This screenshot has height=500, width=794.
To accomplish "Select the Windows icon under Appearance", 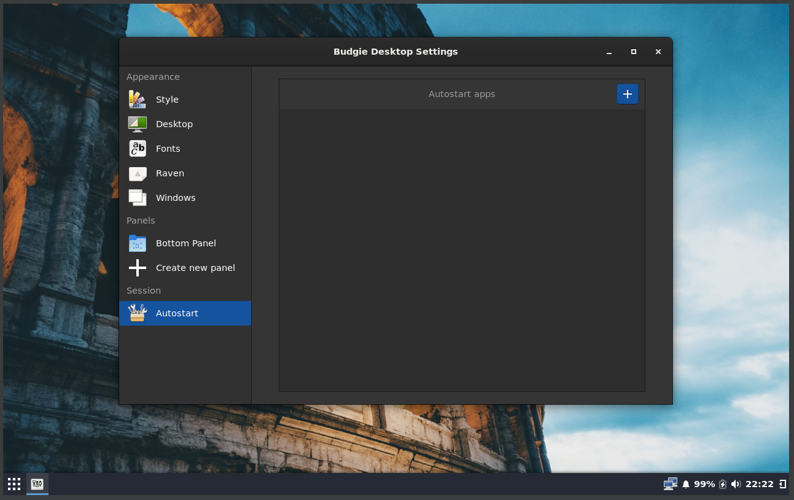I will click(137, 197).
